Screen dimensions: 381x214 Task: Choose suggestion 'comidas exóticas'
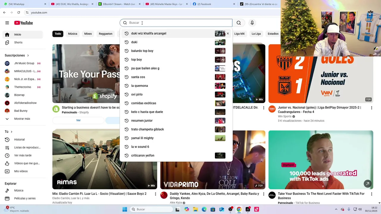[x=176, y=103]
